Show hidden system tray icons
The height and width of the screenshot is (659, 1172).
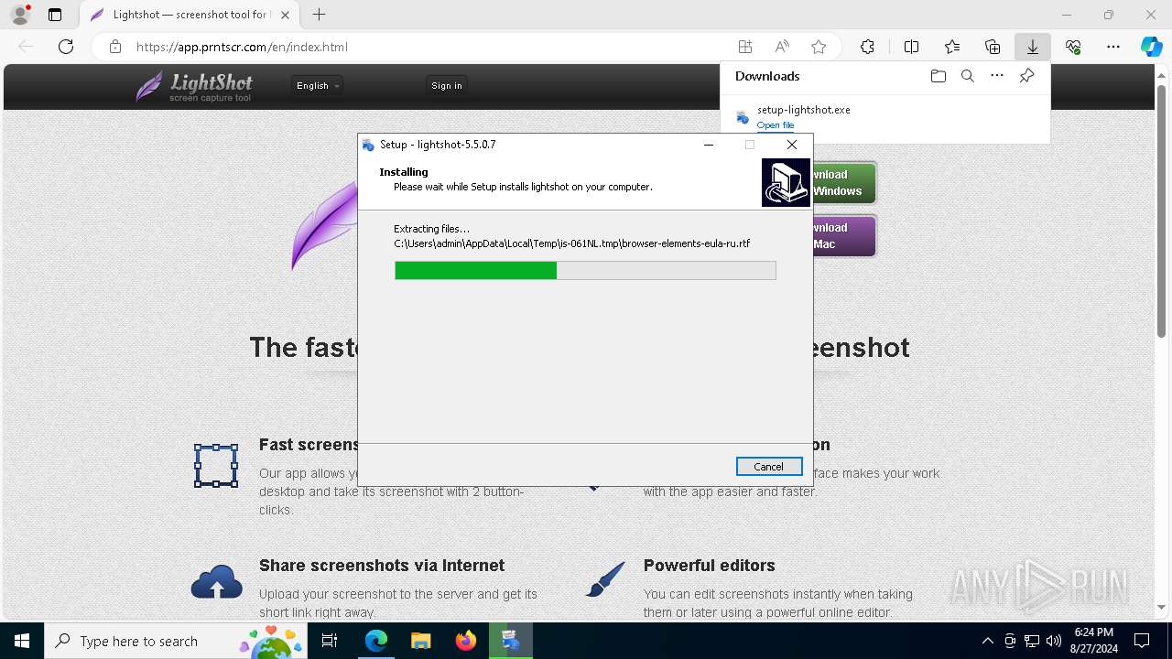(x=987, y=641)
